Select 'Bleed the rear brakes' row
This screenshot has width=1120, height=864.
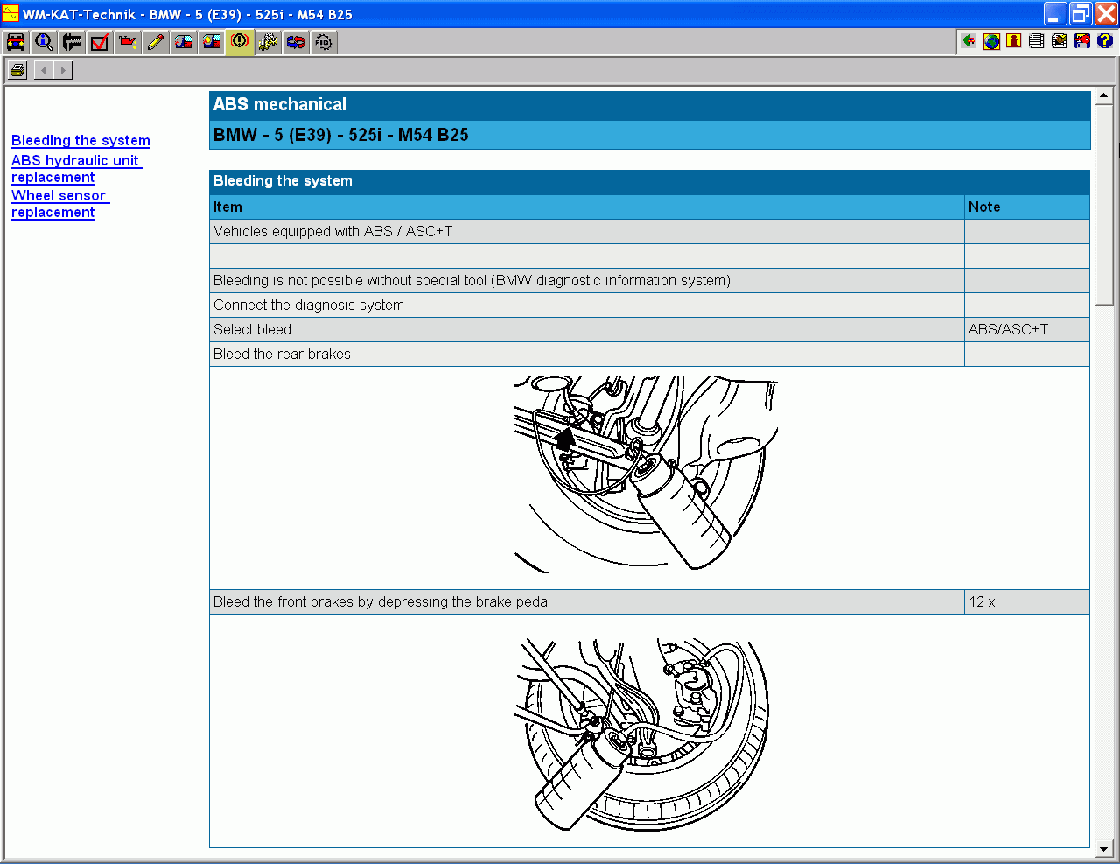tap(649, 354)
